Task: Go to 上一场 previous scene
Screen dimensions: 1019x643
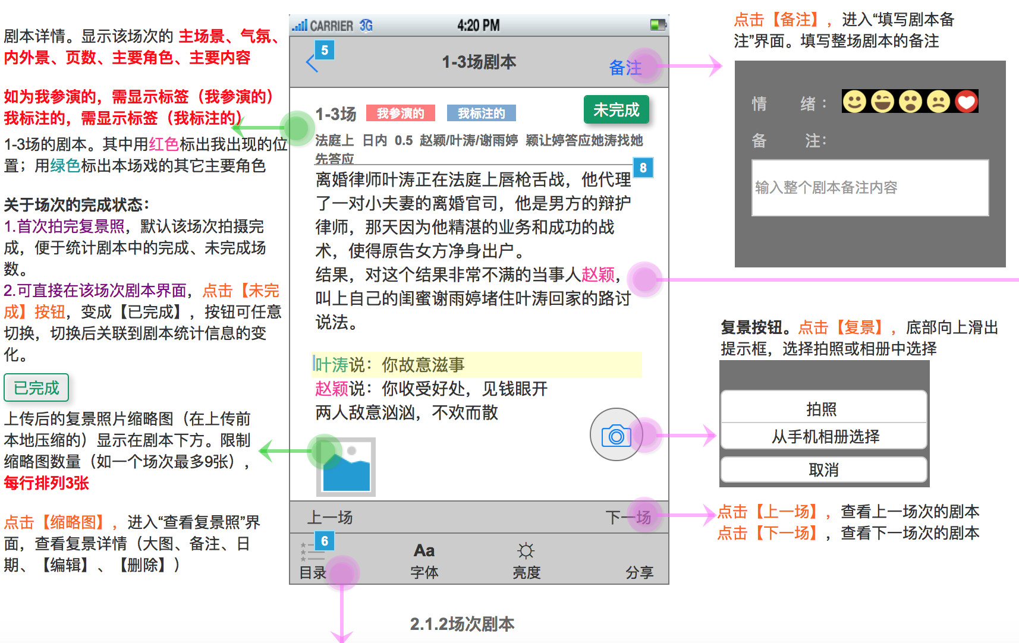Action: point(330,518)
